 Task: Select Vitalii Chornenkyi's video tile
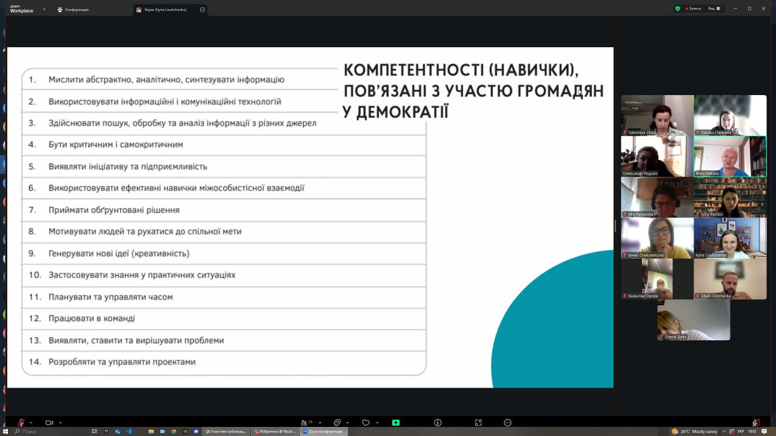click(730, 279)
